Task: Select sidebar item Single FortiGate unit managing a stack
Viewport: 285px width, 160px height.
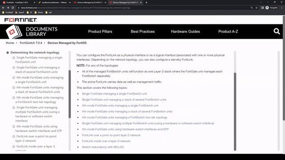Action: point(37,70)
